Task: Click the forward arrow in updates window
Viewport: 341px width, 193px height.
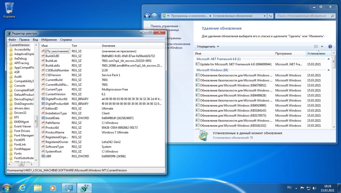Action: point(154,16)
